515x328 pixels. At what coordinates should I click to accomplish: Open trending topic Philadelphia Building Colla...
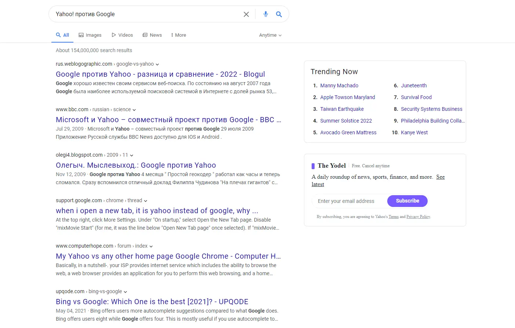[x=433, y=121]
